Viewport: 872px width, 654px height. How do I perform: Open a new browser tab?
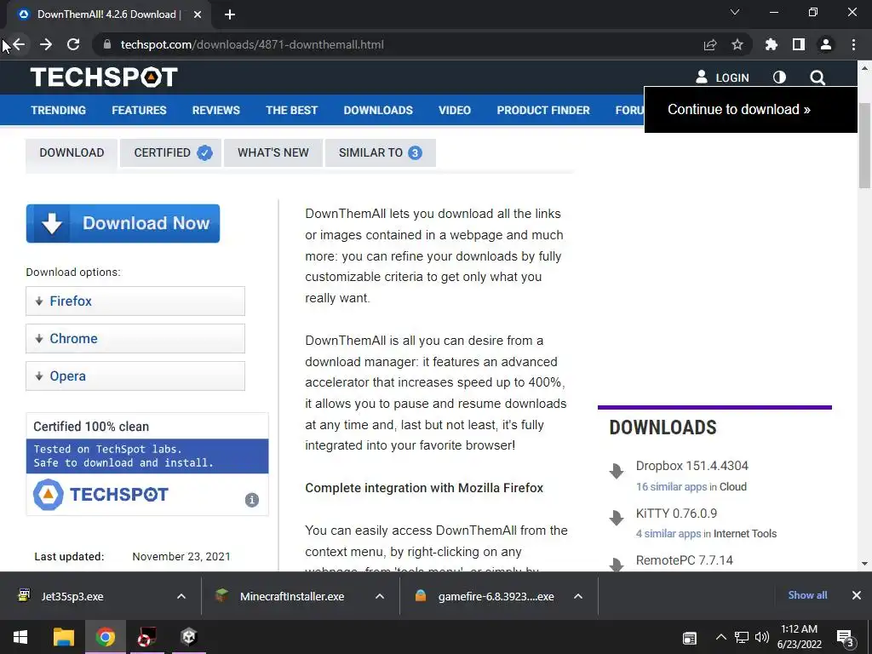230,14
